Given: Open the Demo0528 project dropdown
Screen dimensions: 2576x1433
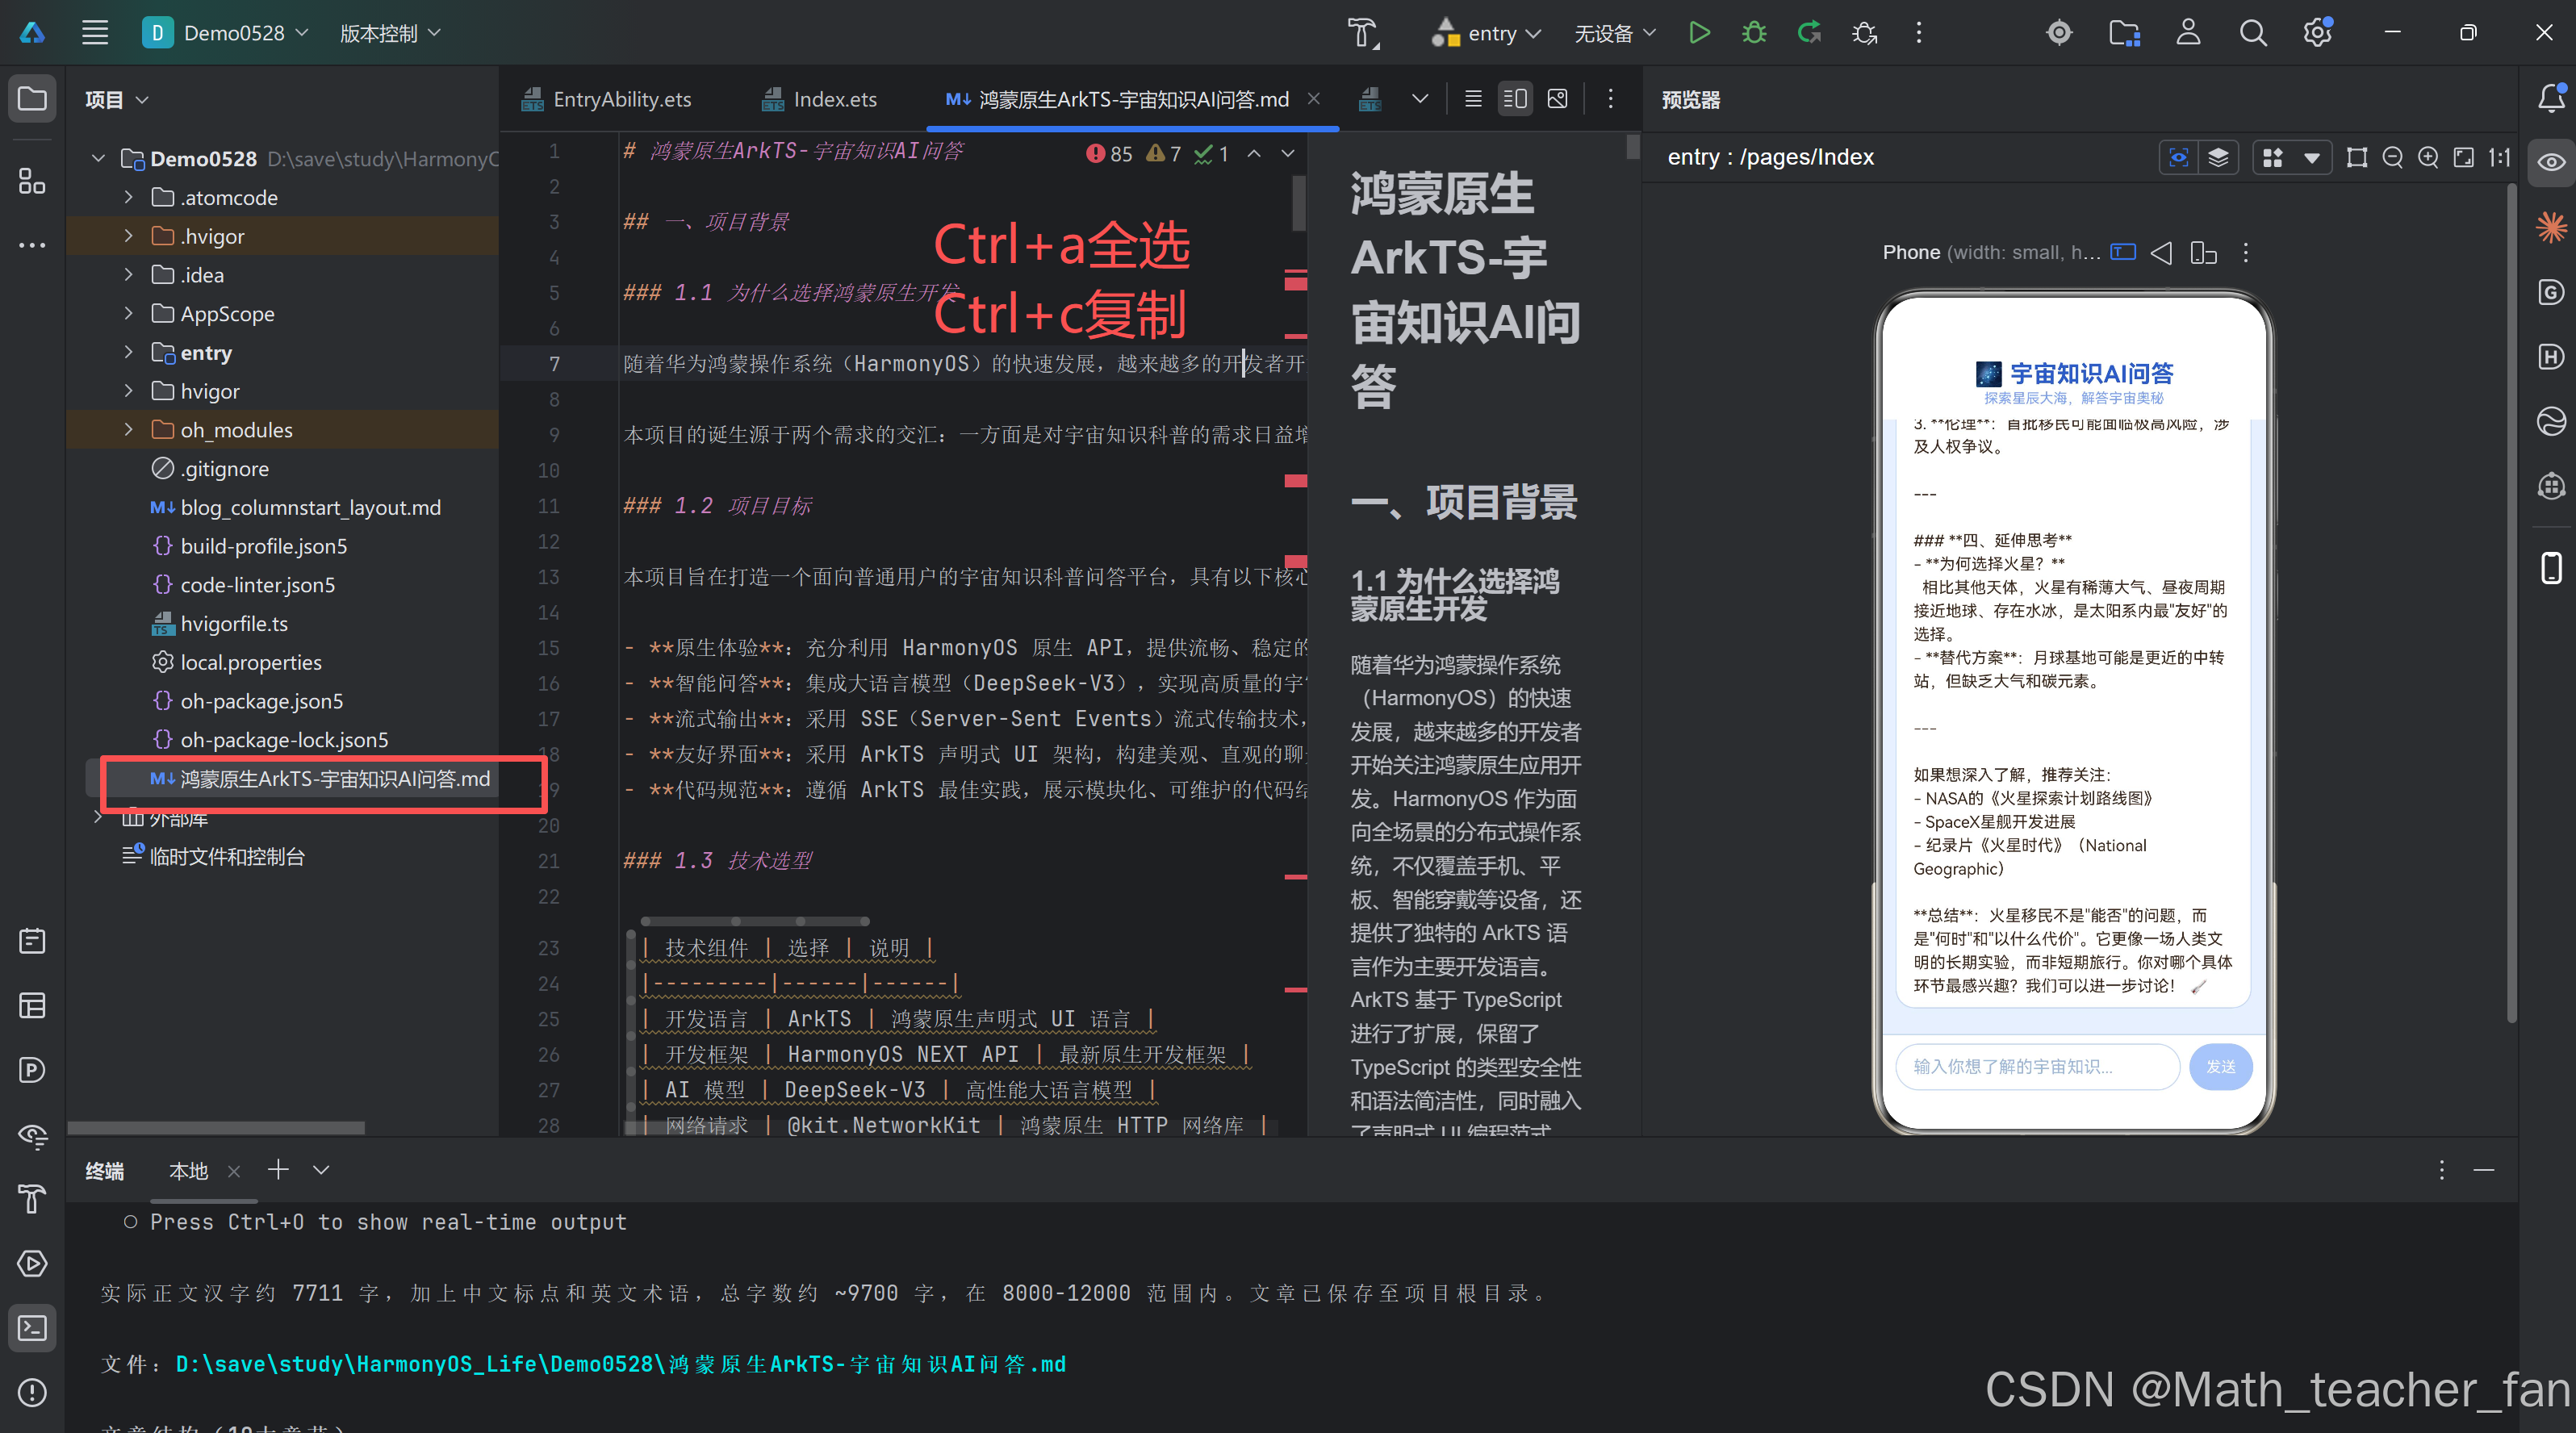Looking at the screenshot, I should [x=225, y=33].
